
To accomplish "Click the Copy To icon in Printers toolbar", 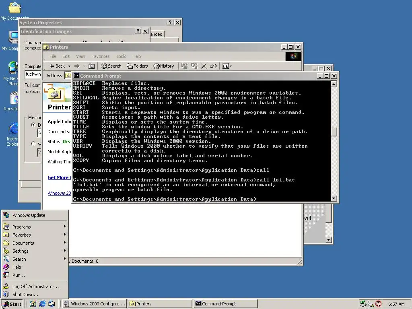I will pyautogui.click(x=194, y=66).
